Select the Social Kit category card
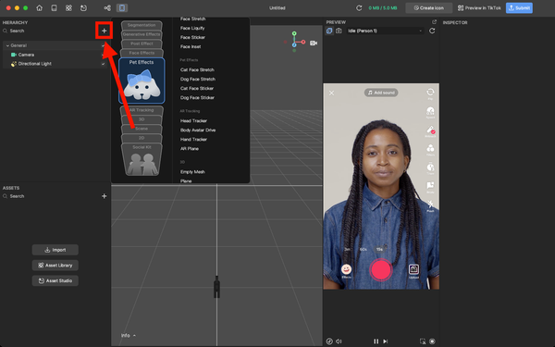 142,159
